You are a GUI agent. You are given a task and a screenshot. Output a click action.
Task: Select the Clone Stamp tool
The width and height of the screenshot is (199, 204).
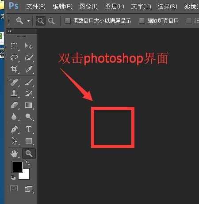[14, 94]
